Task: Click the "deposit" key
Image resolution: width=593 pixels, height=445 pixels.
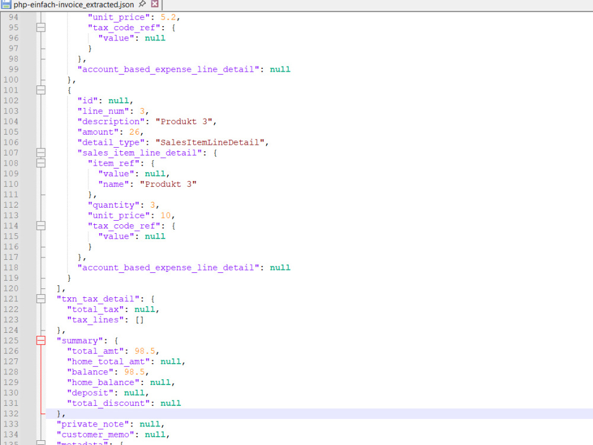Action: (x=90, y=393)
